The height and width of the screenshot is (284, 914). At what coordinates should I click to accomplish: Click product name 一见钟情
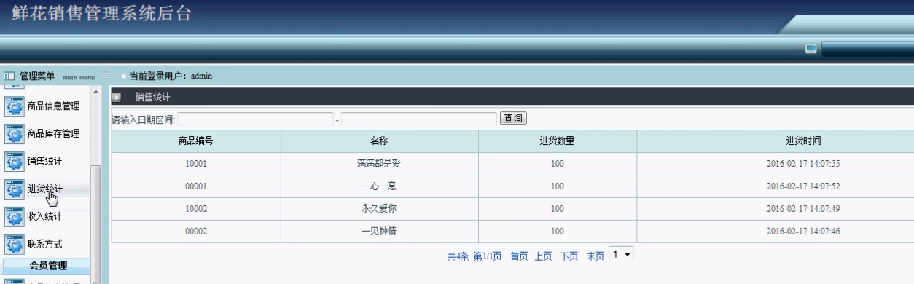tap(379, 232)
